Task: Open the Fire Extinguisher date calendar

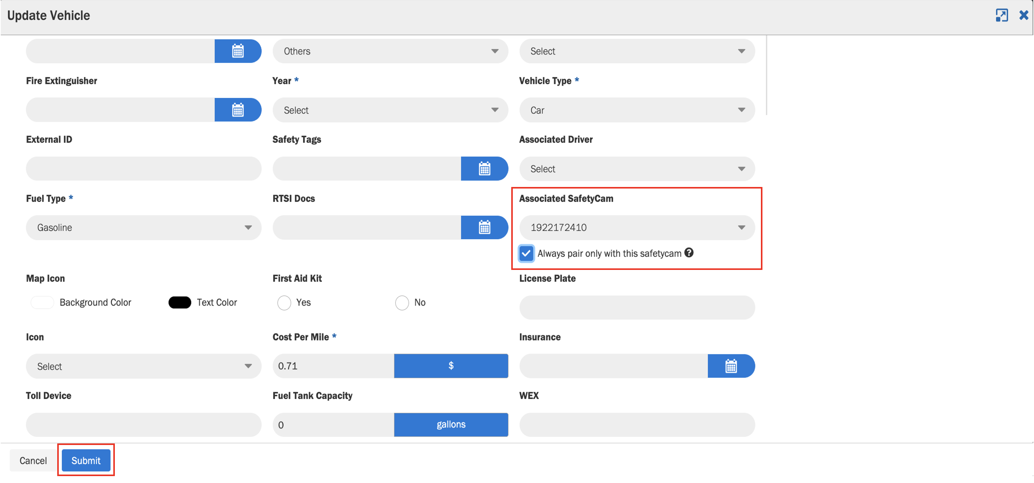Action: point(238,110)
